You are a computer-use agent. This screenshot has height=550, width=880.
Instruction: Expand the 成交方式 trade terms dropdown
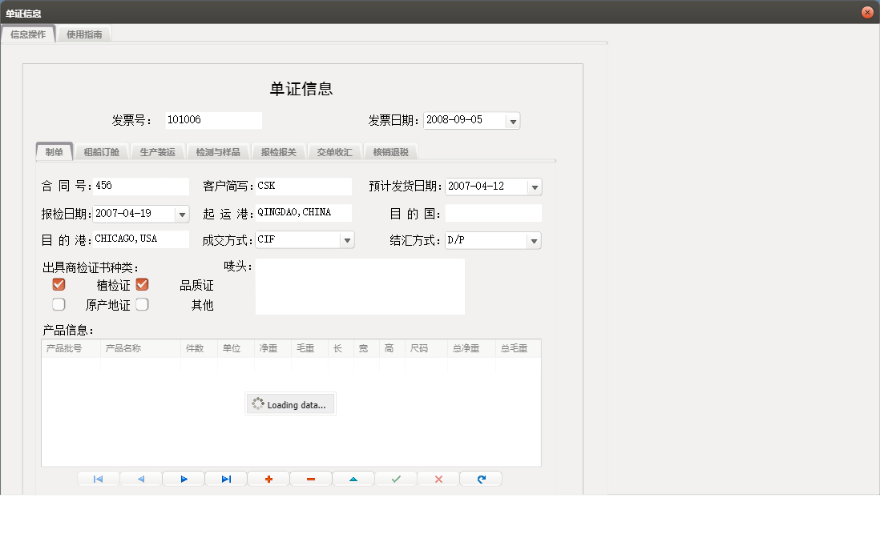pos(347,239)
